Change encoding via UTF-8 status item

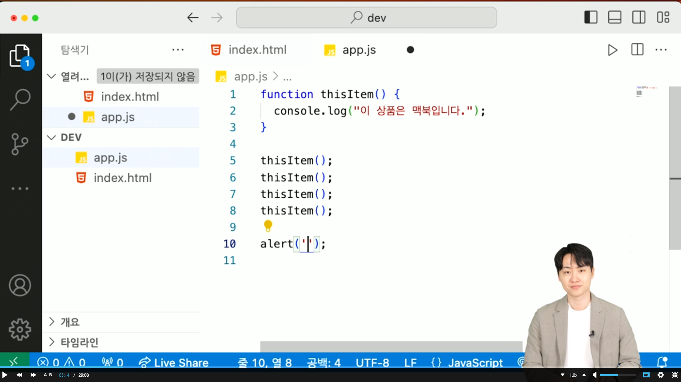(372, 362)
